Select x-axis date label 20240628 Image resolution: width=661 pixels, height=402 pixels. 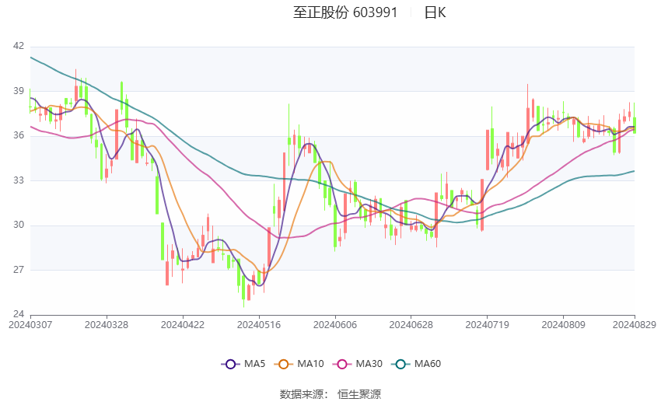click(411, 325)
